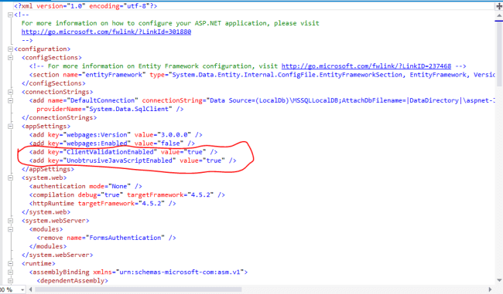Click the horizontal scrollbar thumb
Screen dimensions: 503x294
point(139,289)
